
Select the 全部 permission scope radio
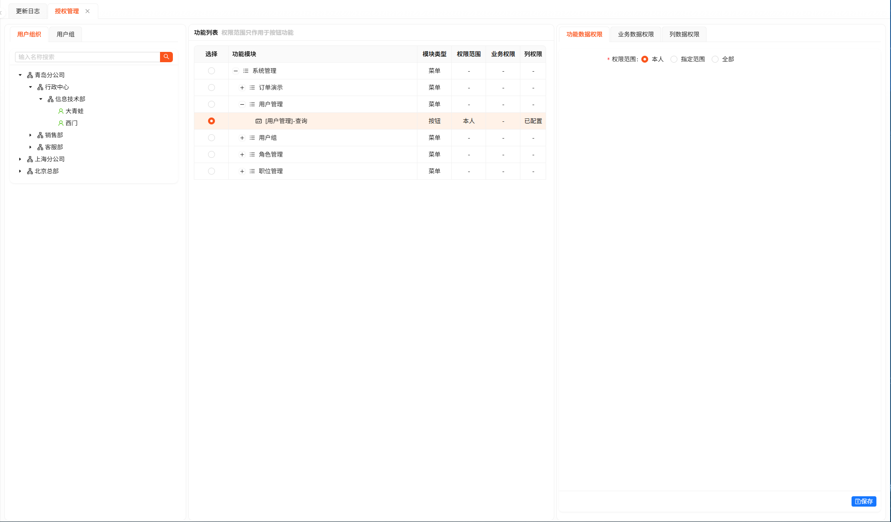[715, 59]
